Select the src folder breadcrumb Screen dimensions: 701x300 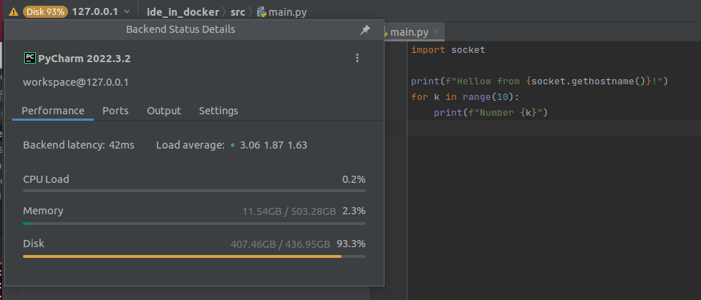pos(238,12)
